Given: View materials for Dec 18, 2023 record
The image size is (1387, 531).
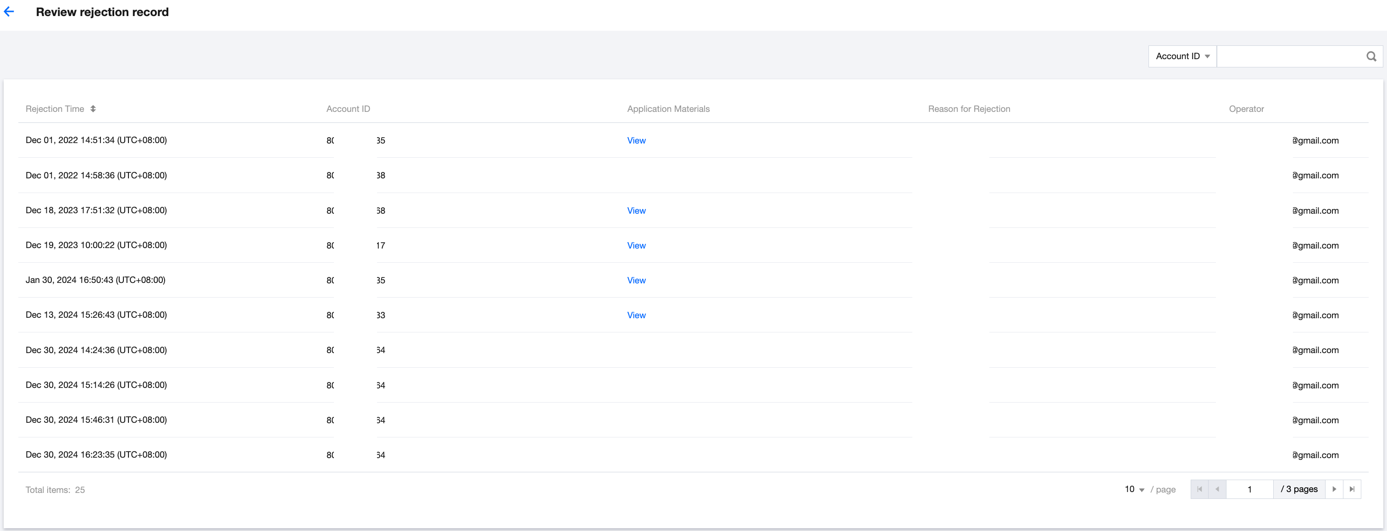Looking at the screenshot, I should [x=636, y=210].
